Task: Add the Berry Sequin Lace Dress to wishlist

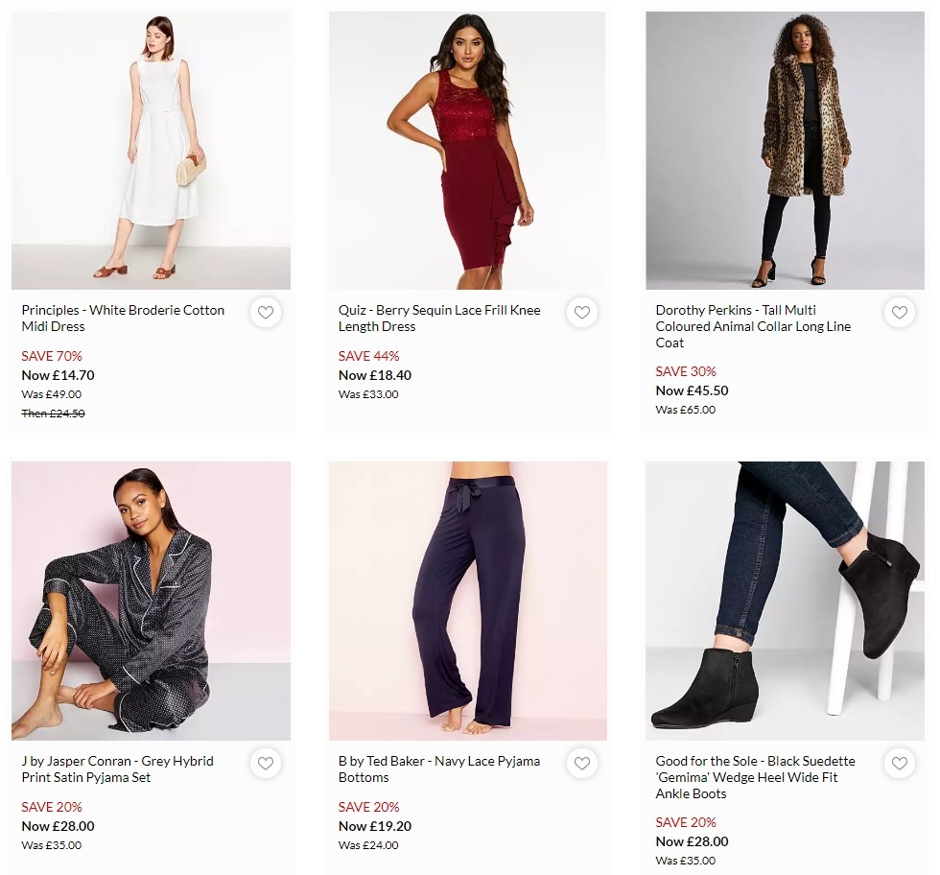Action: point(582,312)
